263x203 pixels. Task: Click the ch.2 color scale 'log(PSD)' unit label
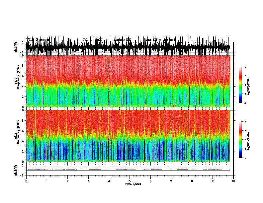[249, 141]
